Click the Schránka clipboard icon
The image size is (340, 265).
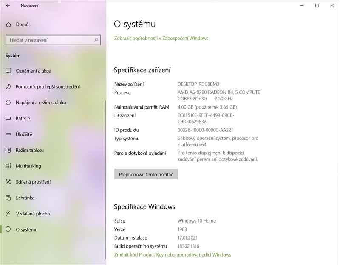[8, 198]
